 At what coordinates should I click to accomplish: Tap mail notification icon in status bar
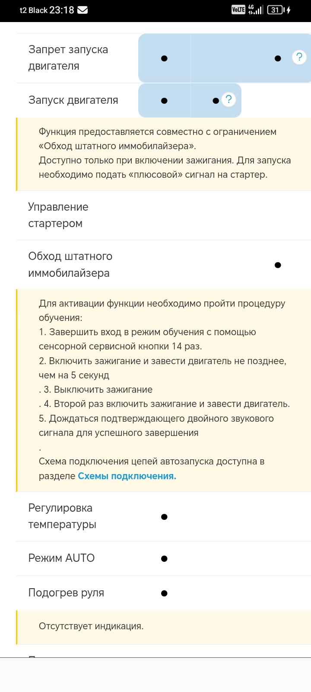[83, 10]
